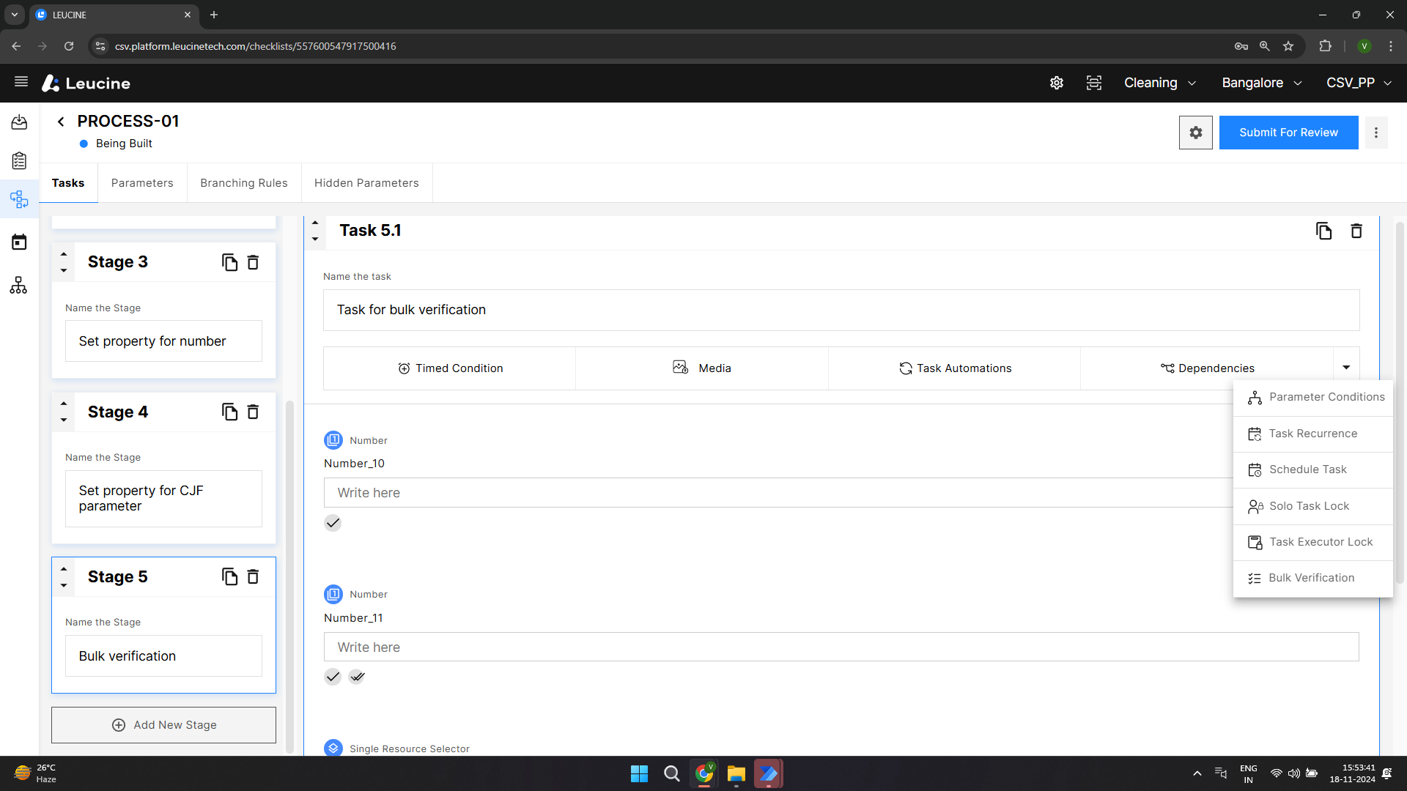Image resolution: width=1407 pixels, height=791 pixels.
Task: Duplicate Stage 5
Action: coord(229,576)
